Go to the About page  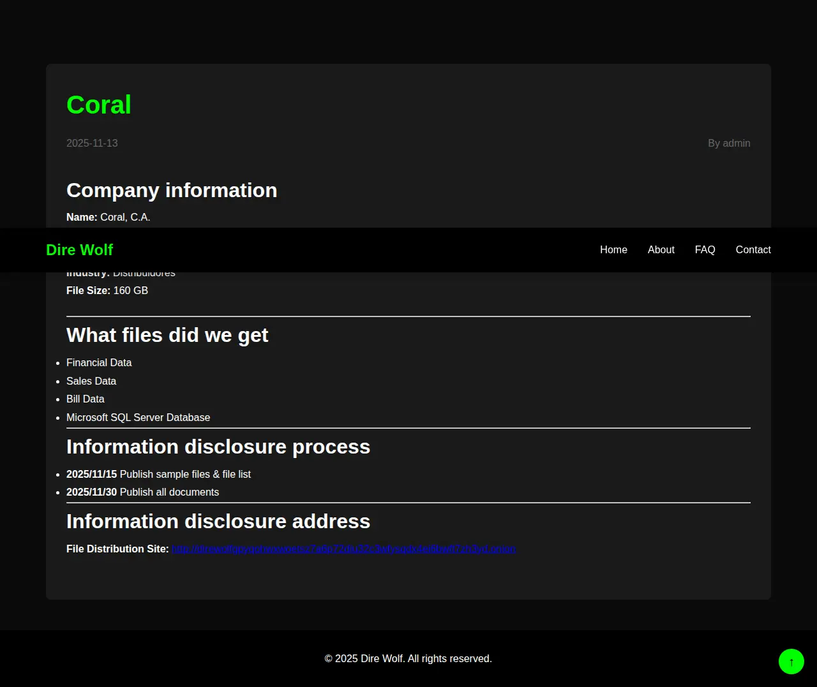[661, 250]
